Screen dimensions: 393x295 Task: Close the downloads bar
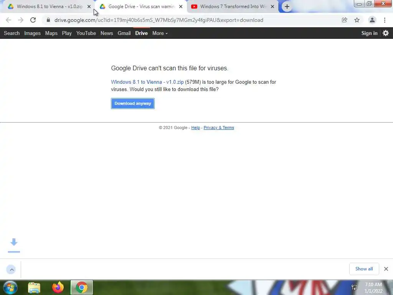pyautogui.click(x=386, y=269)
